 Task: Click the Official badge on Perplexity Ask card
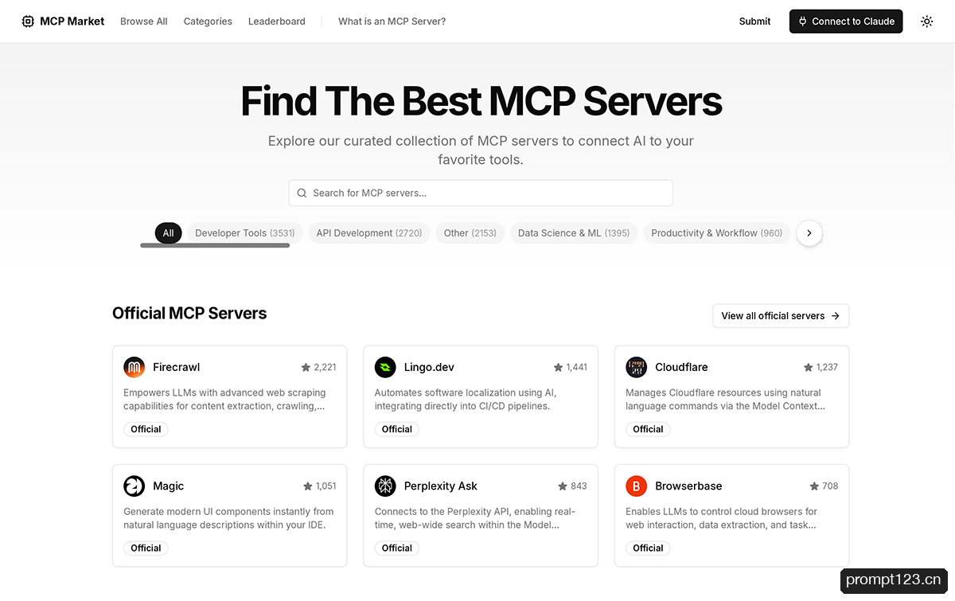(x=397, y=548)
